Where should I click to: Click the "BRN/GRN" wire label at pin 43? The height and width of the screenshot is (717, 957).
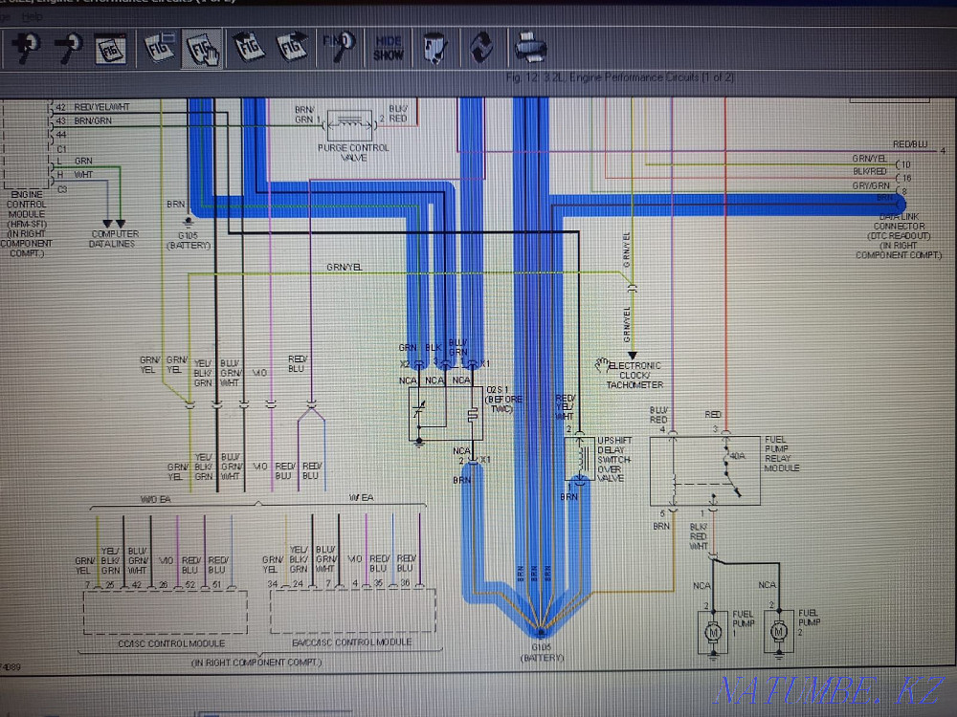(93, 120)
